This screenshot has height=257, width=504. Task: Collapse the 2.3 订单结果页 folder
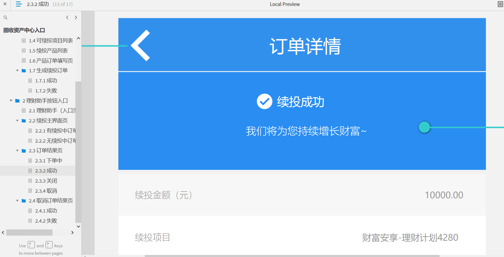17,151
